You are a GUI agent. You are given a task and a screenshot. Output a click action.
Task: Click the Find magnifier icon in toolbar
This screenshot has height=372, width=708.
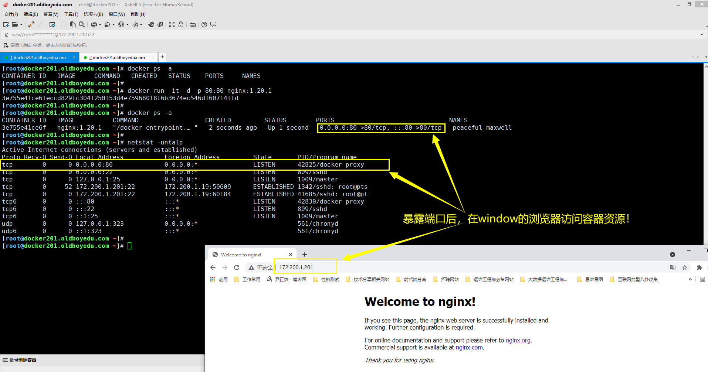pos(82,24)
